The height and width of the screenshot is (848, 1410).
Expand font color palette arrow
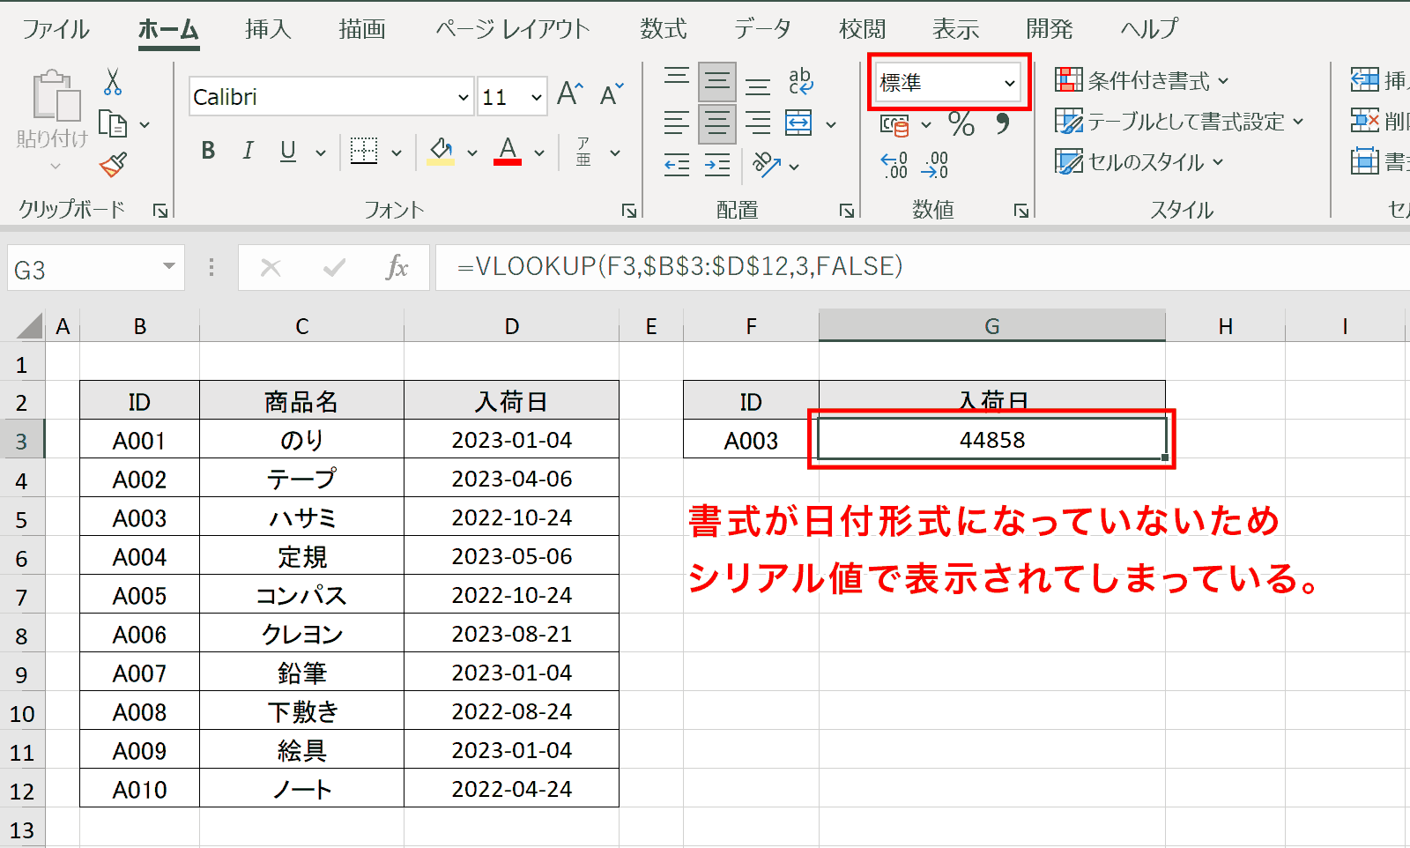539,152
